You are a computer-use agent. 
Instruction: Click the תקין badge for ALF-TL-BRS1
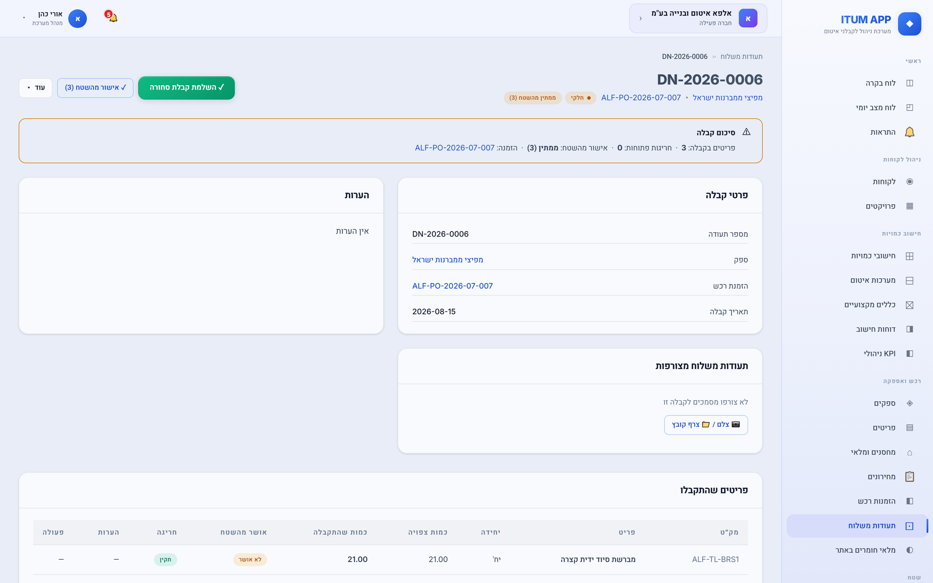click(x=166, y=560)
